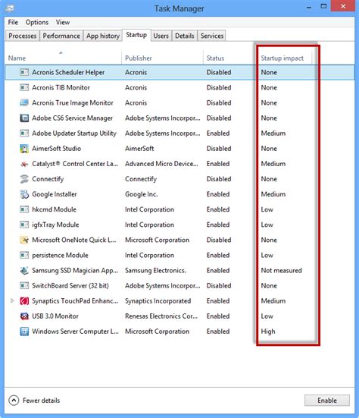359x418 pixels.
Task: Click the Microsoft OneNote Quick Launch icon
Action: point(24,240)
